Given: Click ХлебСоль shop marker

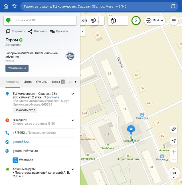Looking at the screenshot, I should 108,144.
